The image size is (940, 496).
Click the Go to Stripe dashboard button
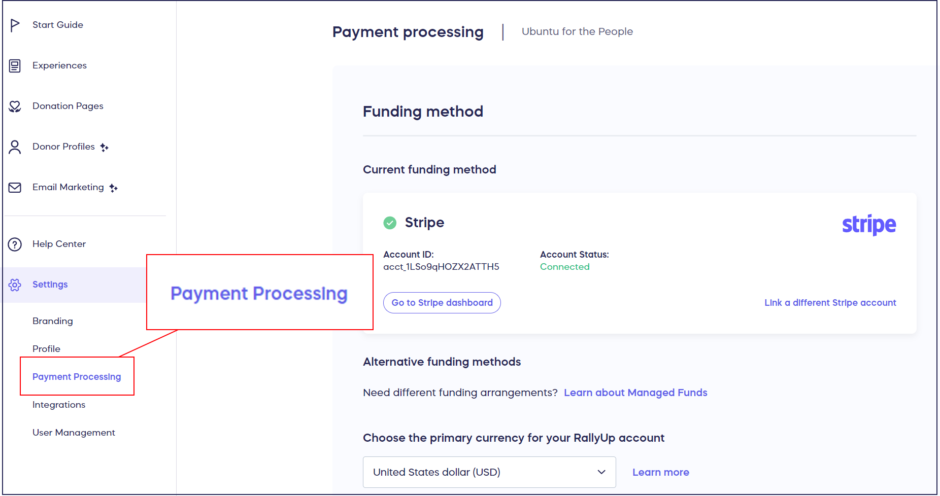click(442, 302)
